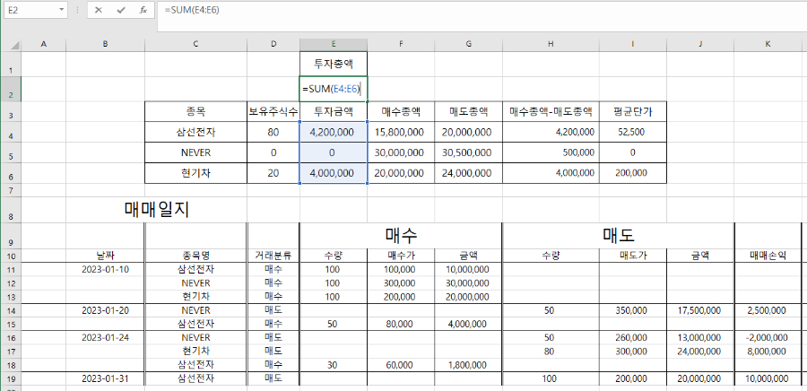Select column E header
The image size is (807, 391).
[x=334, y=45]
